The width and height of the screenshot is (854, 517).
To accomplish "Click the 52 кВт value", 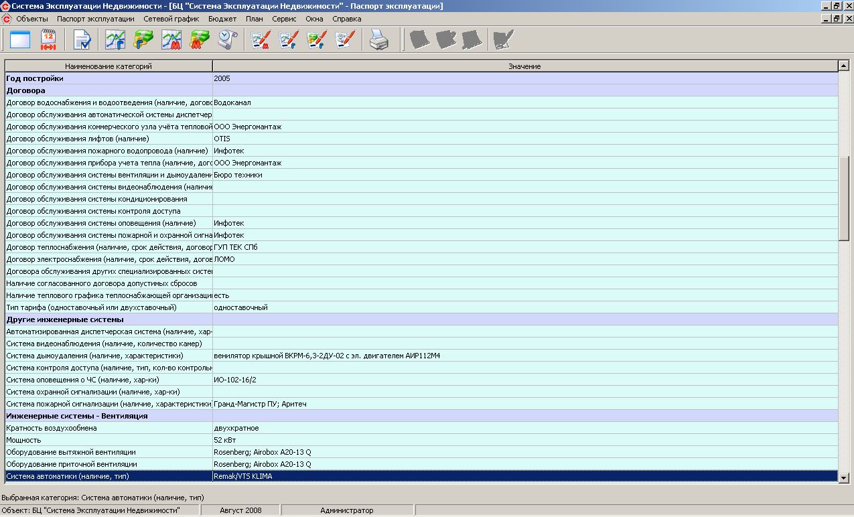I will point(225,440).
